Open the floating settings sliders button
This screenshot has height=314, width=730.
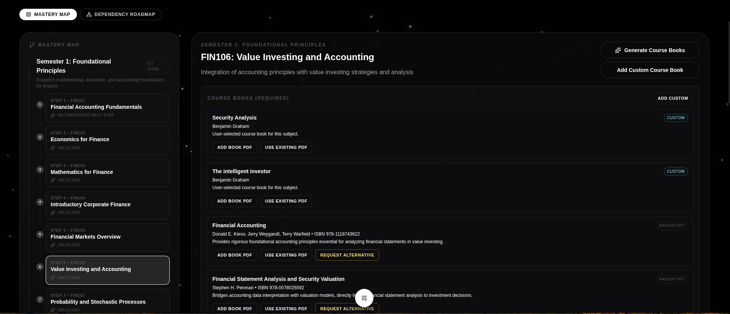tap(364, 298)
